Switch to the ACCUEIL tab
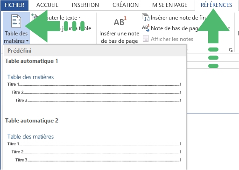The height and width of the screenshot is (170, 239). [47, 5]
